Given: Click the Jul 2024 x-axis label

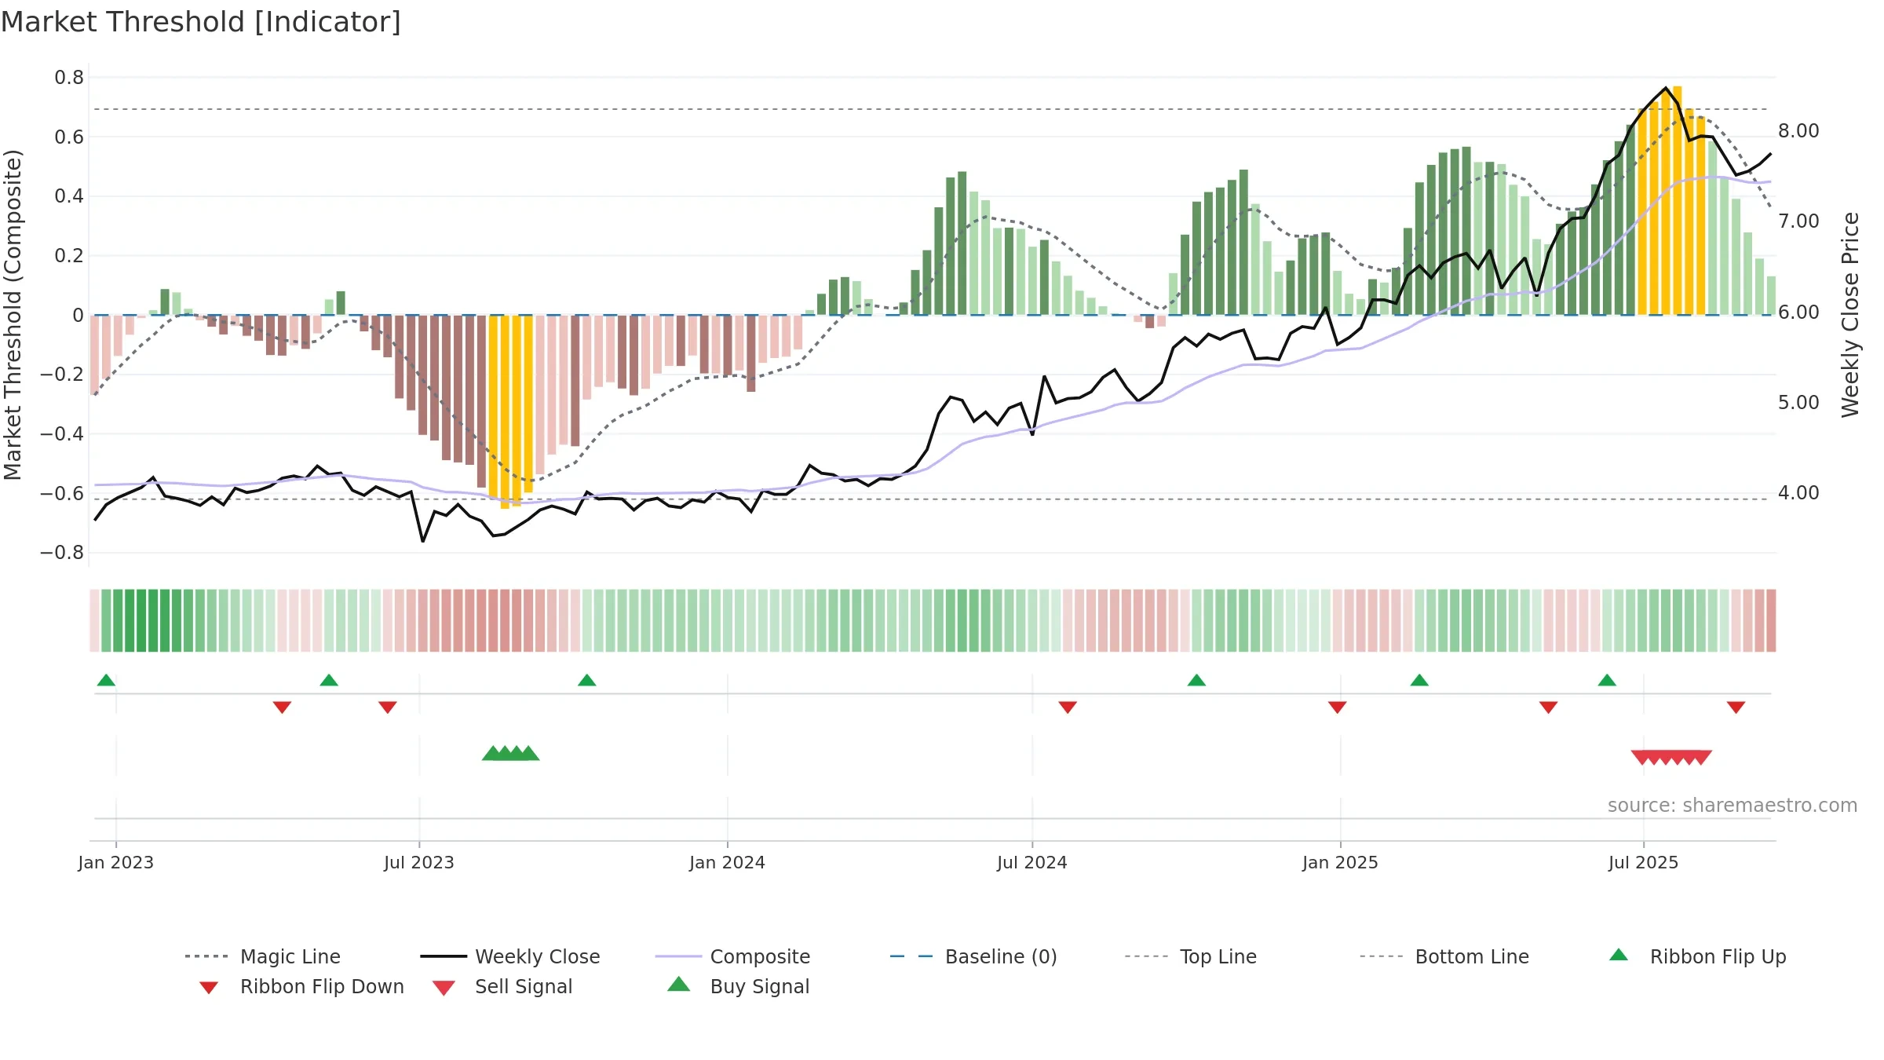Looking at the screenshot, I should [x=1032, y=863].
